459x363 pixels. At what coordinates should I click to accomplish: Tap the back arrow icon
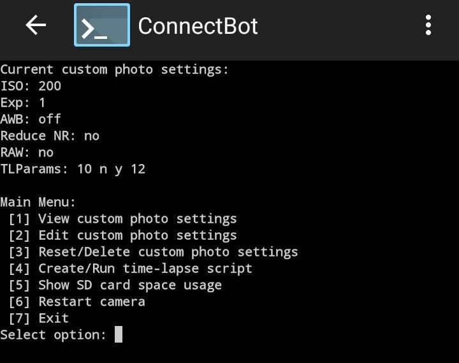coord(36,26)
